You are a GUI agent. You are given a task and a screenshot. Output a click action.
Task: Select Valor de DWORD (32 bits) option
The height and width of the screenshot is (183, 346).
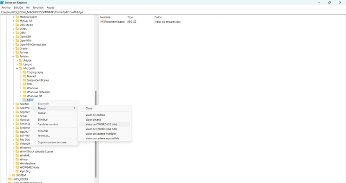pos(104,124)
